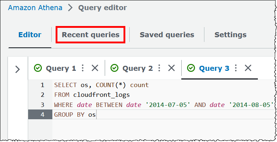This screenshot has height=142, width=277.
Task: Open the Amazon Athena breadcrumb link
Action: pyautogui.click(x=35, y=8)
